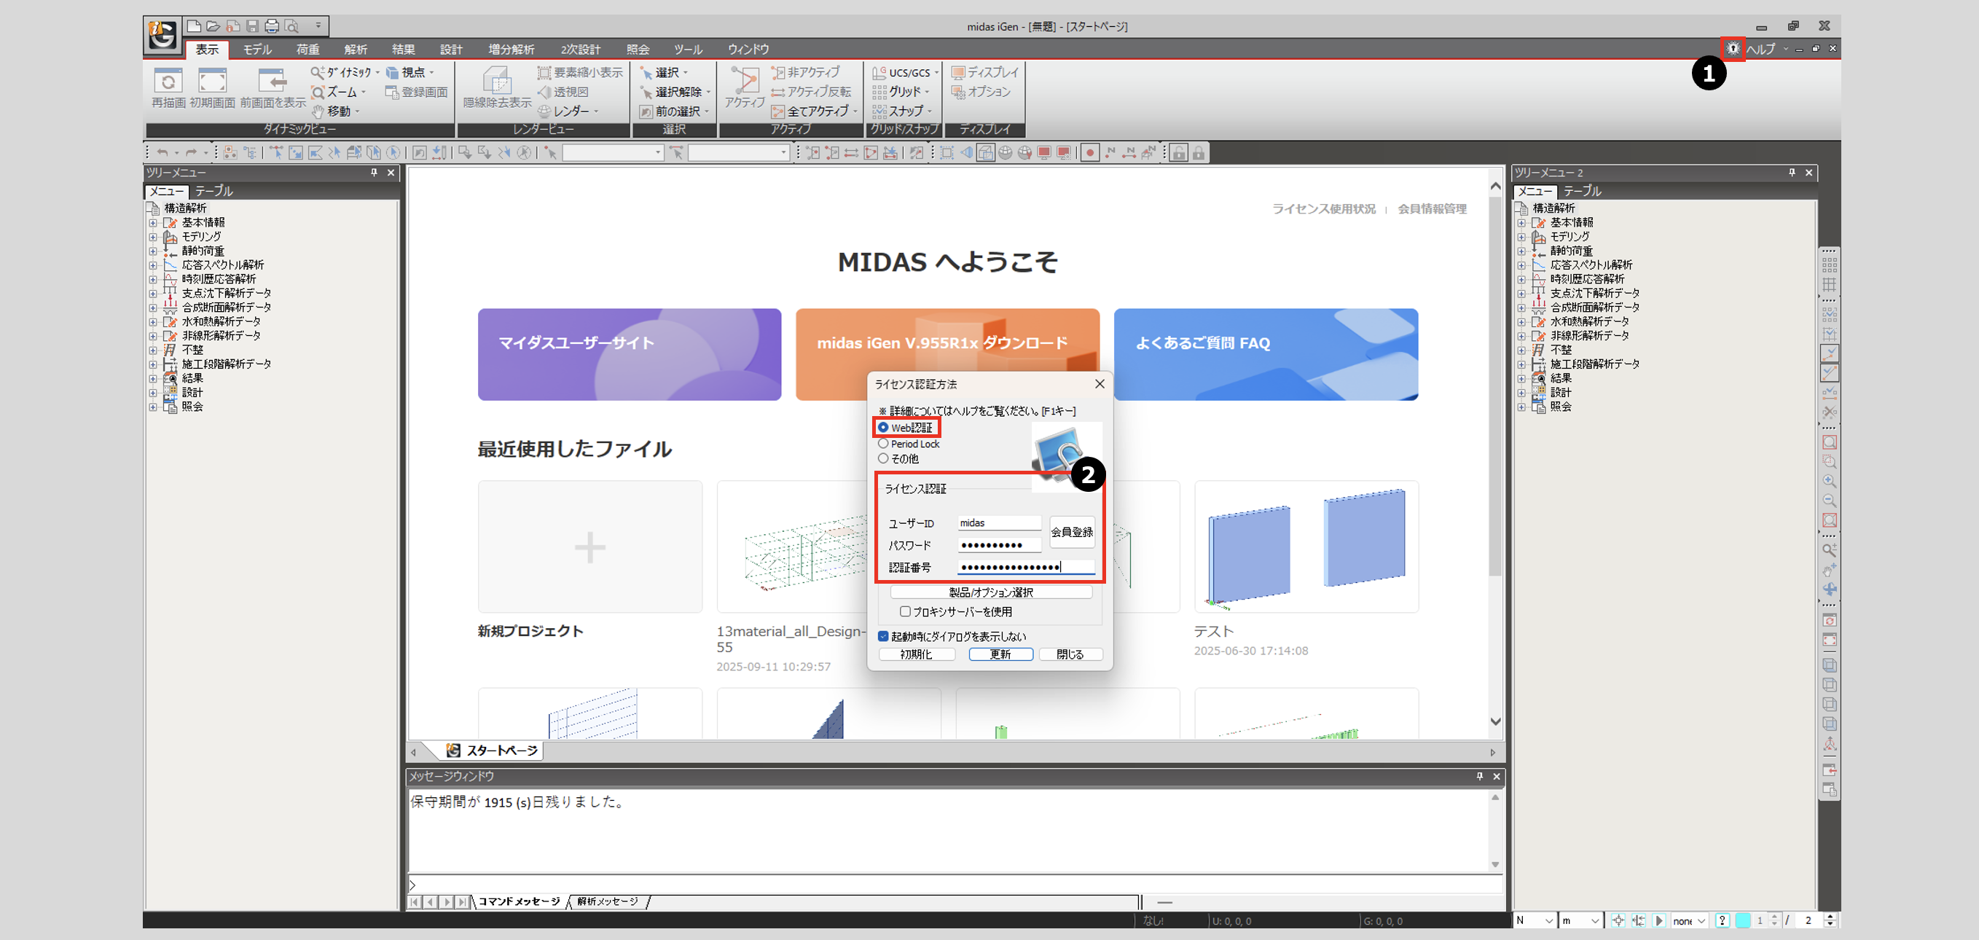The image size is (1979, 940).
Task: Click the Print icon in title bar
Action: 272,26
